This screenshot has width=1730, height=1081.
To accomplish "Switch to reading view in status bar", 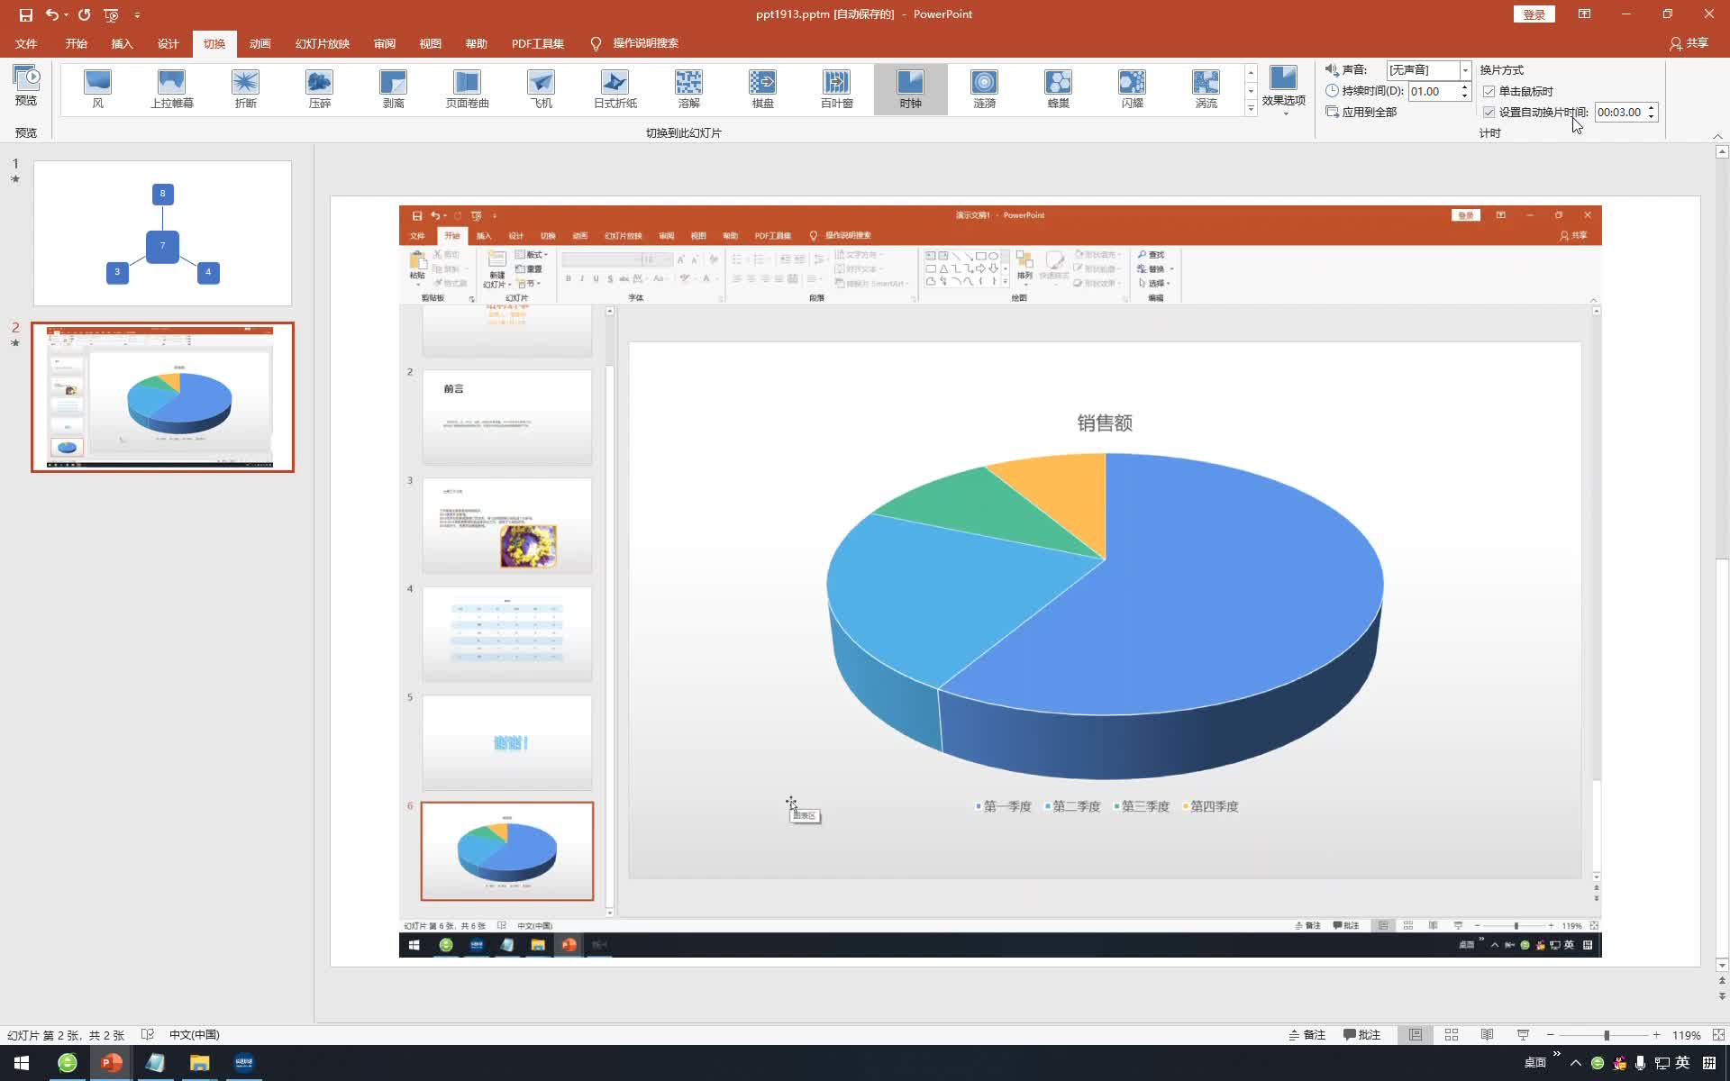I will pos(1487,1035).
